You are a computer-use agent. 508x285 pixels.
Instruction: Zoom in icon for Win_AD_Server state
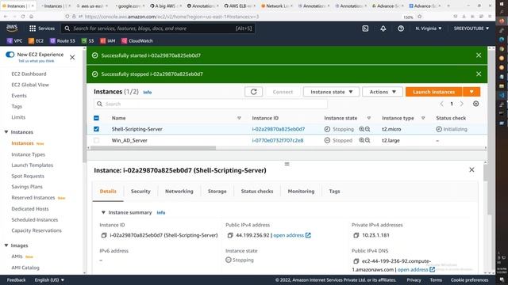(x=362, y=140)
